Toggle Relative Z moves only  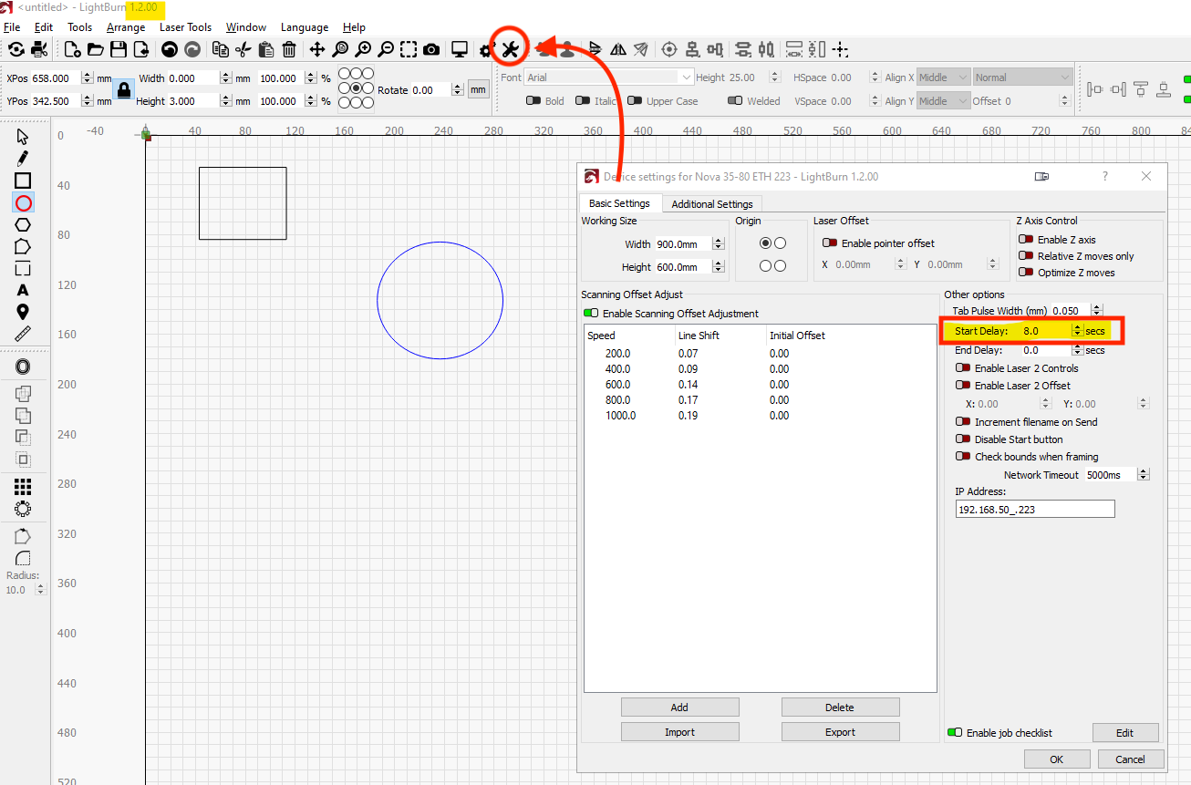[x=1026, y=256]
